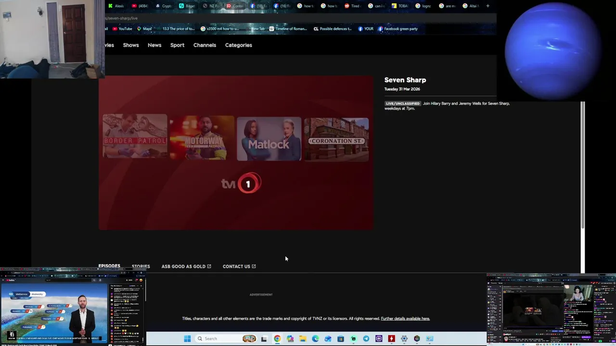
Task: Switch to the TOBAC browser tab
Action: 400,6
